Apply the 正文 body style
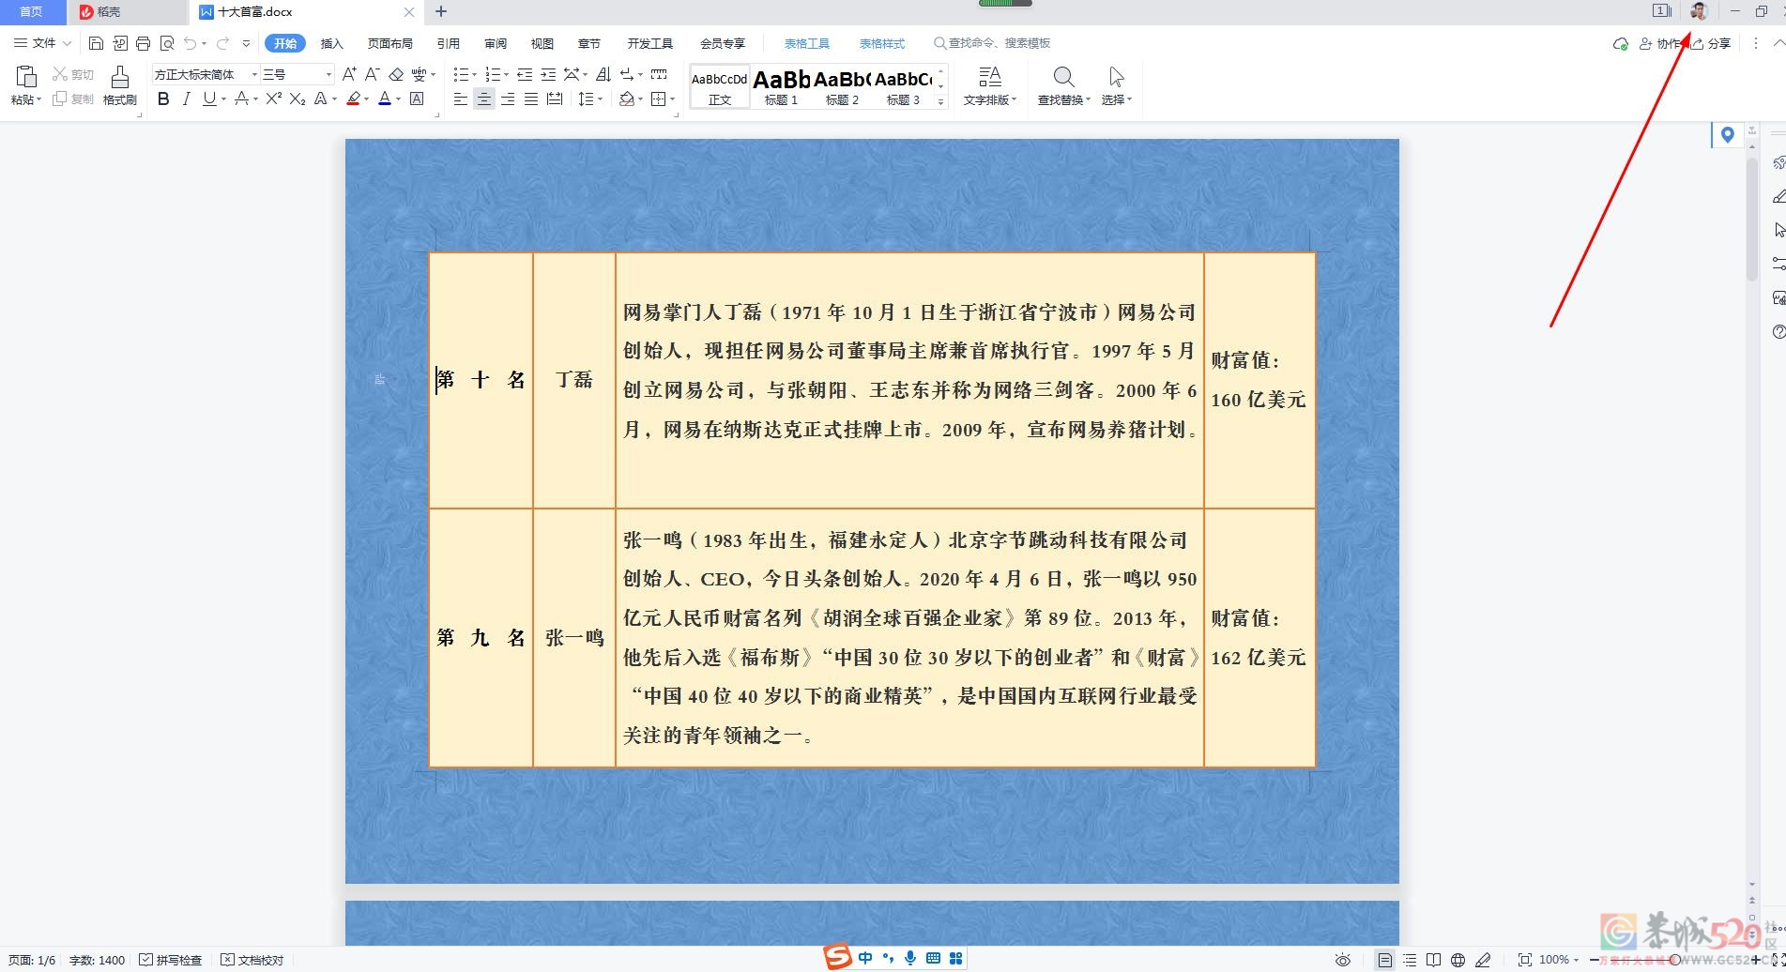This screenshot has height=972, width=1786. 720,87
